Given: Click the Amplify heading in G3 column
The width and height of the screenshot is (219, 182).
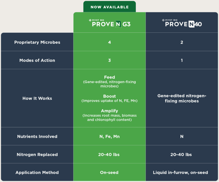Looking at the screenshot, I should pos(109,111).
